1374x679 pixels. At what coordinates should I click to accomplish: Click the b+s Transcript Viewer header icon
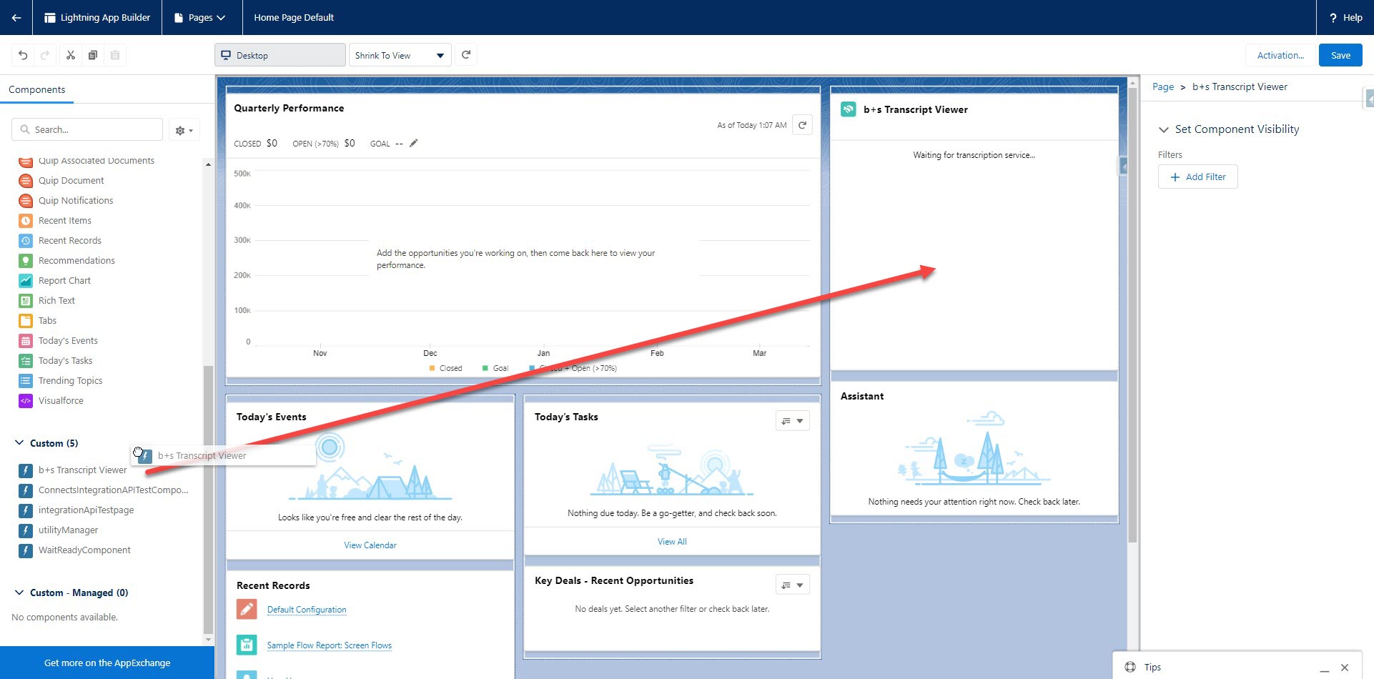click(x=849, y=109)
